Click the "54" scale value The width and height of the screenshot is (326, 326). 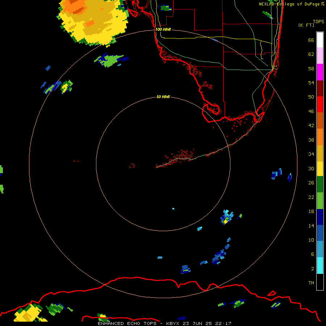click(x=311, y=83)
